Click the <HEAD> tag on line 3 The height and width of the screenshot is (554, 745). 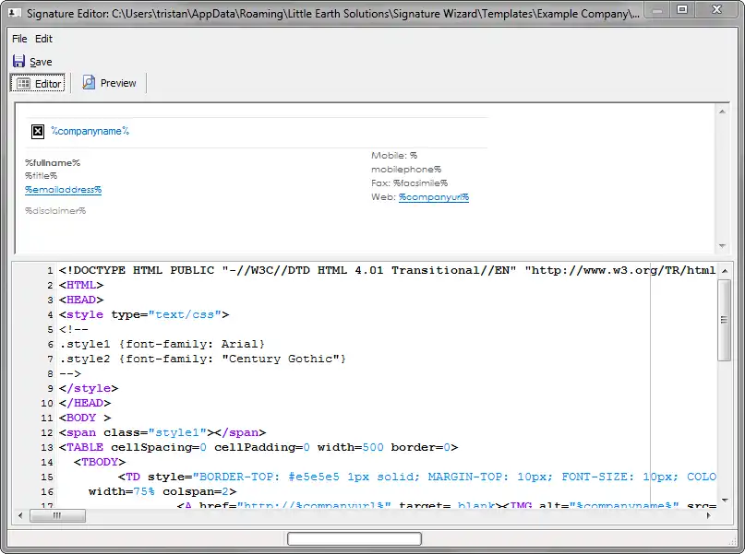tap(81, 300)
